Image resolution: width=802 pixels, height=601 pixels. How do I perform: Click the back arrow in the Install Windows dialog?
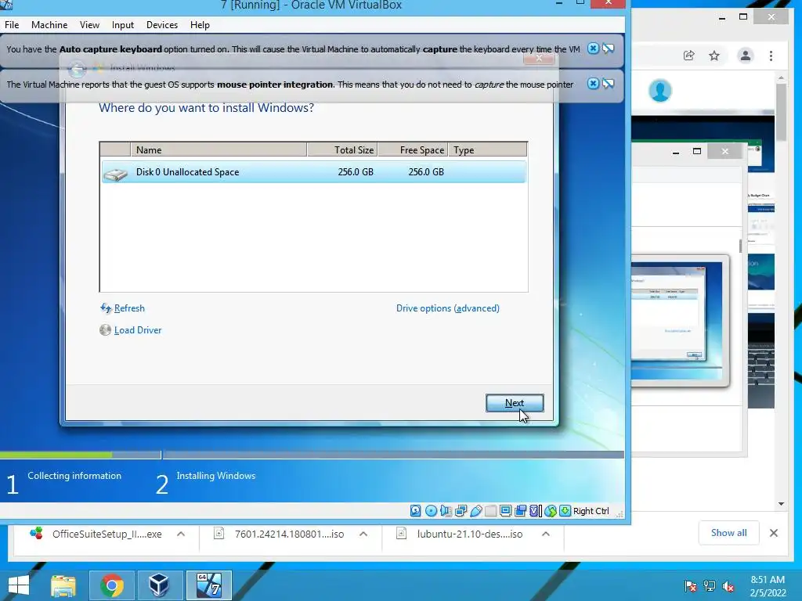tap(78, 69)
